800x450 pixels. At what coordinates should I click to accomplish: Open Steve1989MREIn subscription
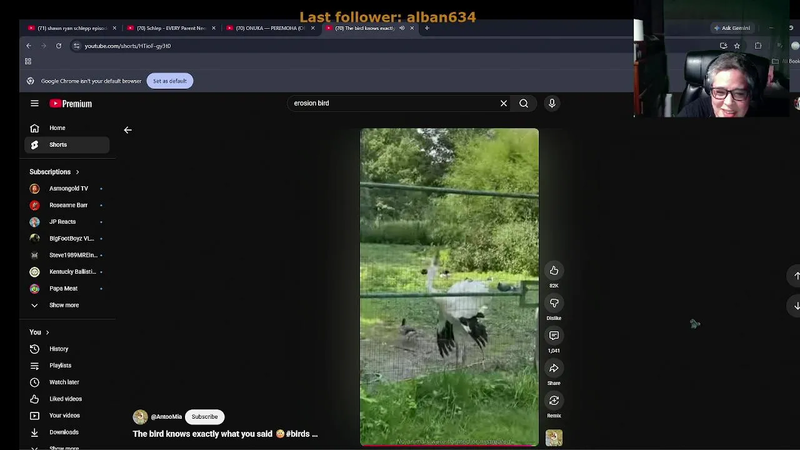point(67,255)
